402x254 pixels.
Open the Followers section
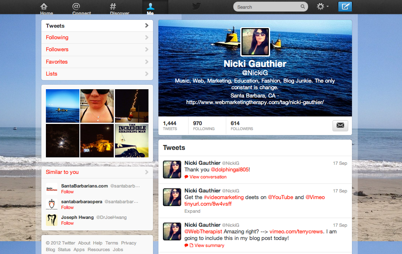[97, 50]
